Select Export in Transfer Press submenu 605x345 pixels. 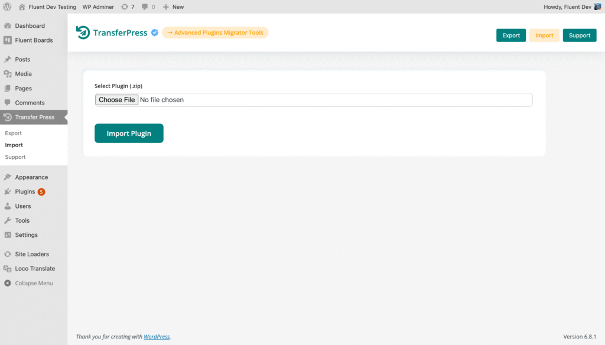pyautogui.click(x=13, y=133)
